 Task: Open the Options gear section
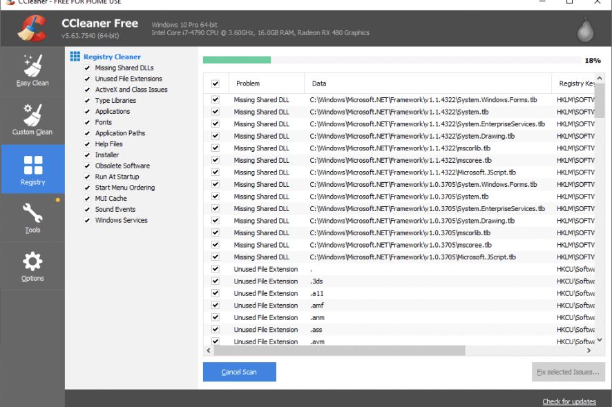[x=32, y=266]
